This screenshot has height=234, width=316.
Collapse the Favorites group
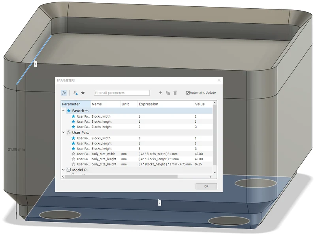point(63,110)
